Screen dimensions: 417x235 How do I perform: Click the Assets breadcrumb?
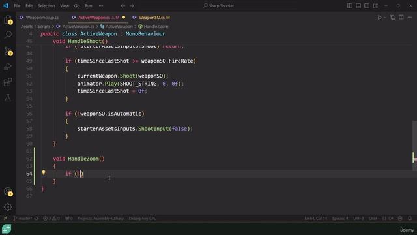(x=27, y=27)
